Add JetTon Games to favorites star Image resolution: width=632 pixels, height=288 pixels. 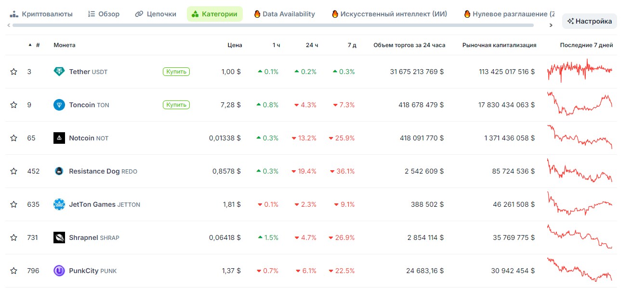point(13,204)
